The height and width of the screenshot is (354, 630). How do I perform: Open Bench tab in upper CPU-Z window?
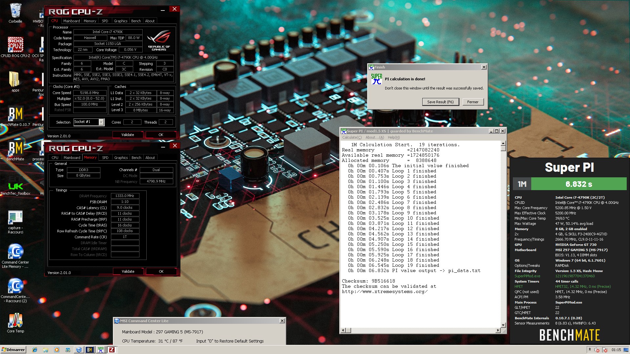click(x=136, y=21)
